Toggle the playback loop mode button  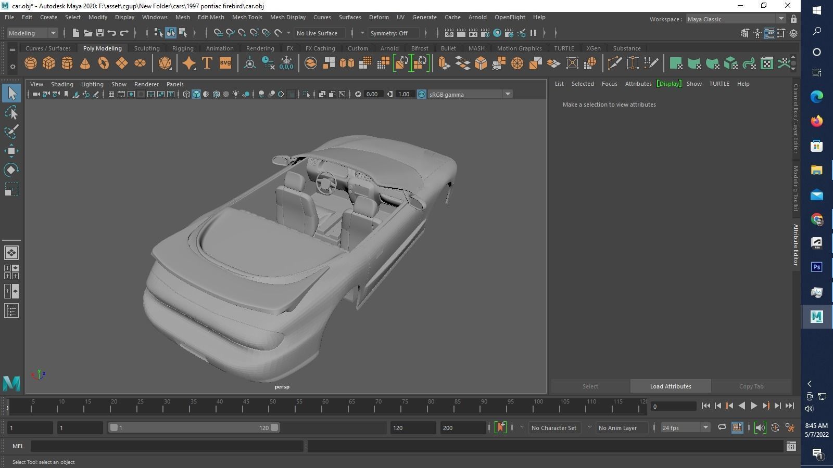pyautogui.click(x=722, y=427)
